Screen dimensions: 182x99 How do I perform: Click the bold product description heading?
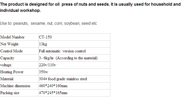(x=90, y=7)
